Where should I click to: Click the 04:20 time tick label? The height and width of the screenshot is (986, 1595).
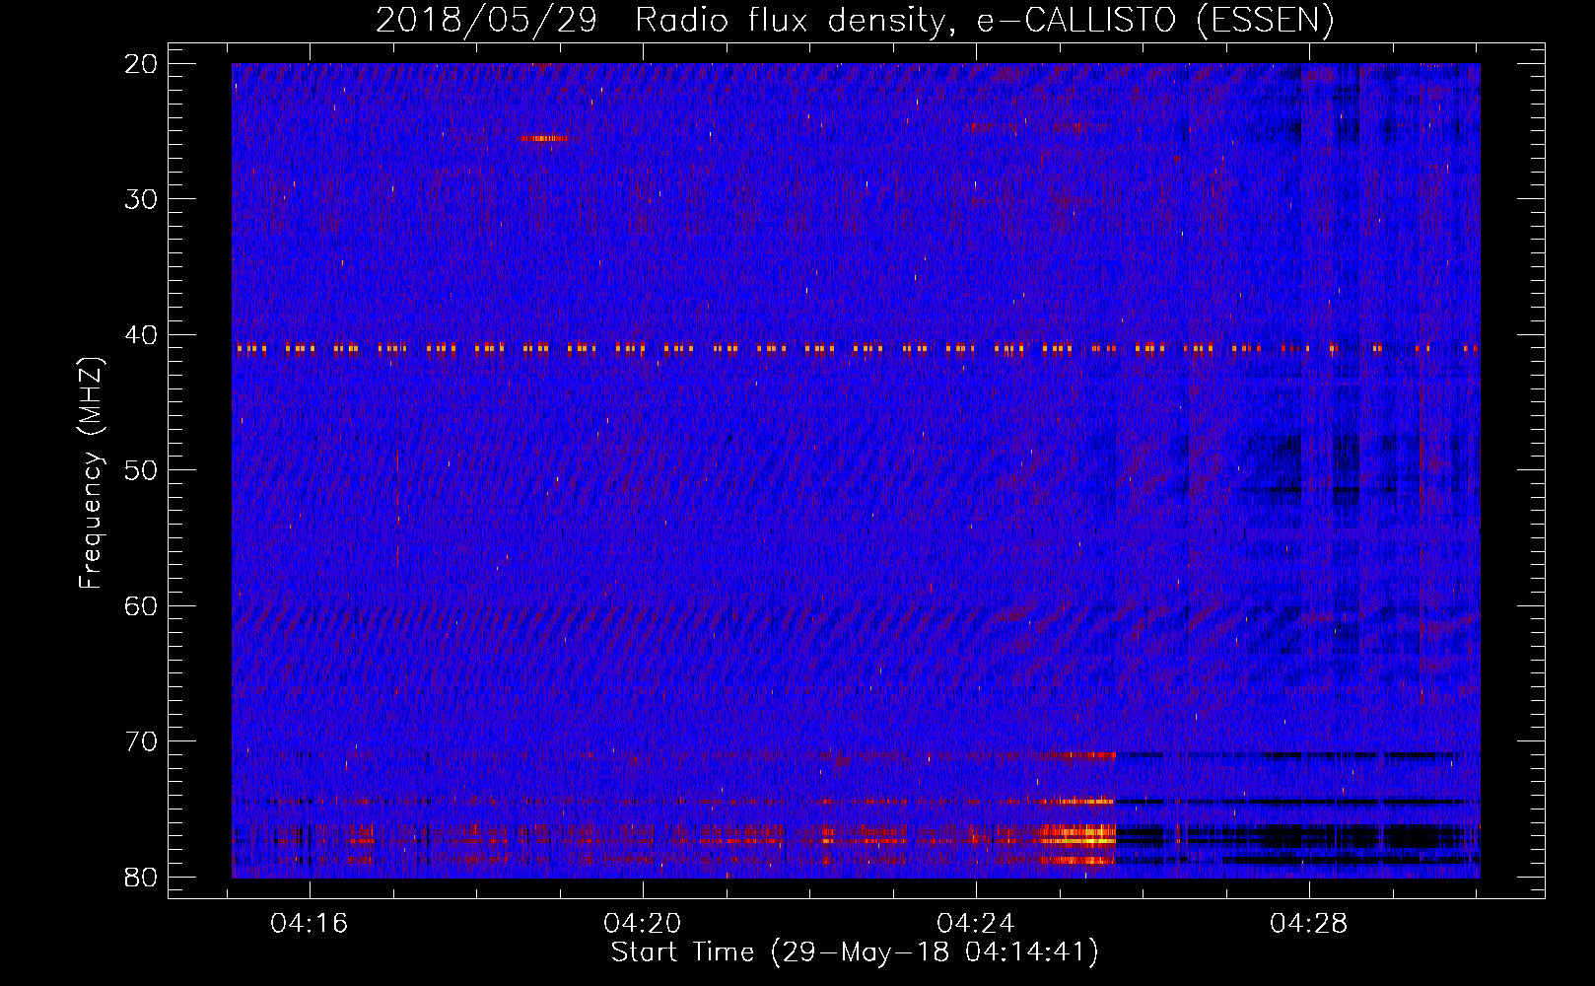(x=643, y=924)
